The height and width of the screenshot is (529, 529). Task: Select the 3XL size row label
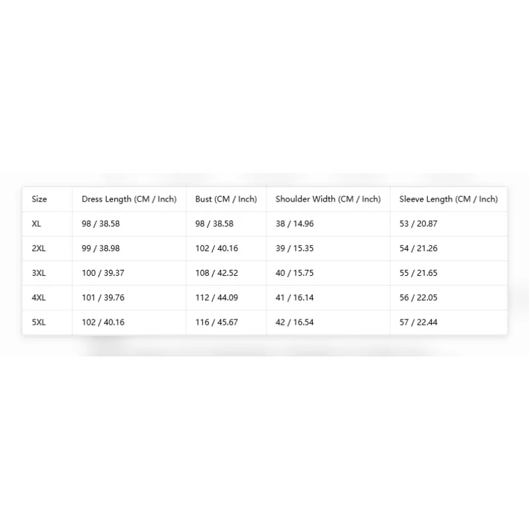38,273
